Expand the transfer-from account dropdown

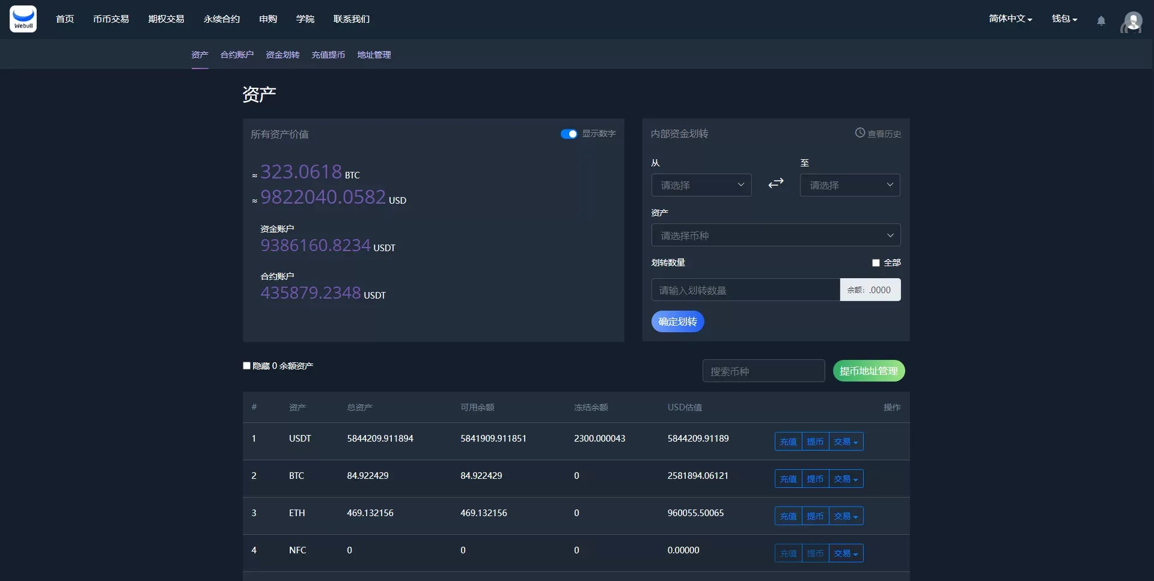pos(701,185)
